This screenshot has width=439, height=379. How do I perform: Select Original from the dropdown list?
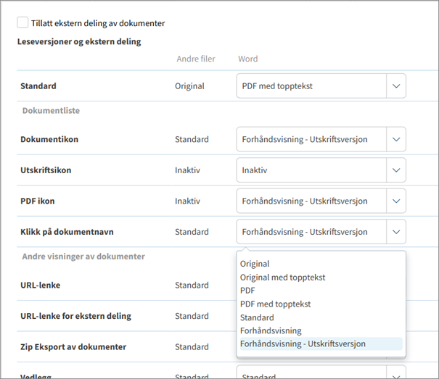255,264
